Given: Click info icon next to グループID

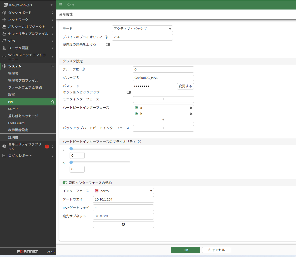Looking at the screenshot, I should pyautogui.click(x=83, y=69).
